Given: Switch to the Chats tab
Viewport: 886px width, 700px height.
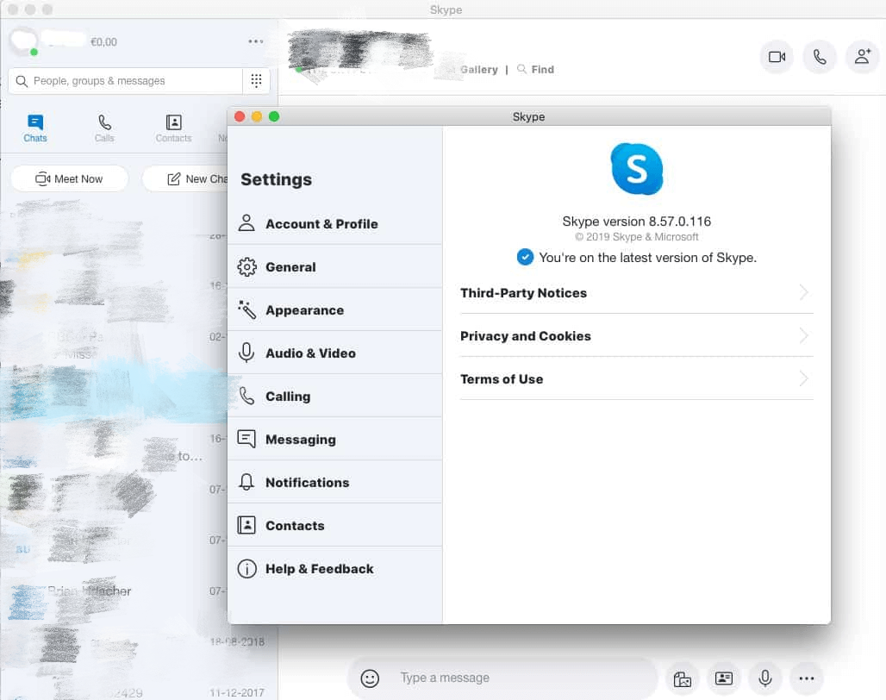Looking at the screenshot, I should coord(35,128).
